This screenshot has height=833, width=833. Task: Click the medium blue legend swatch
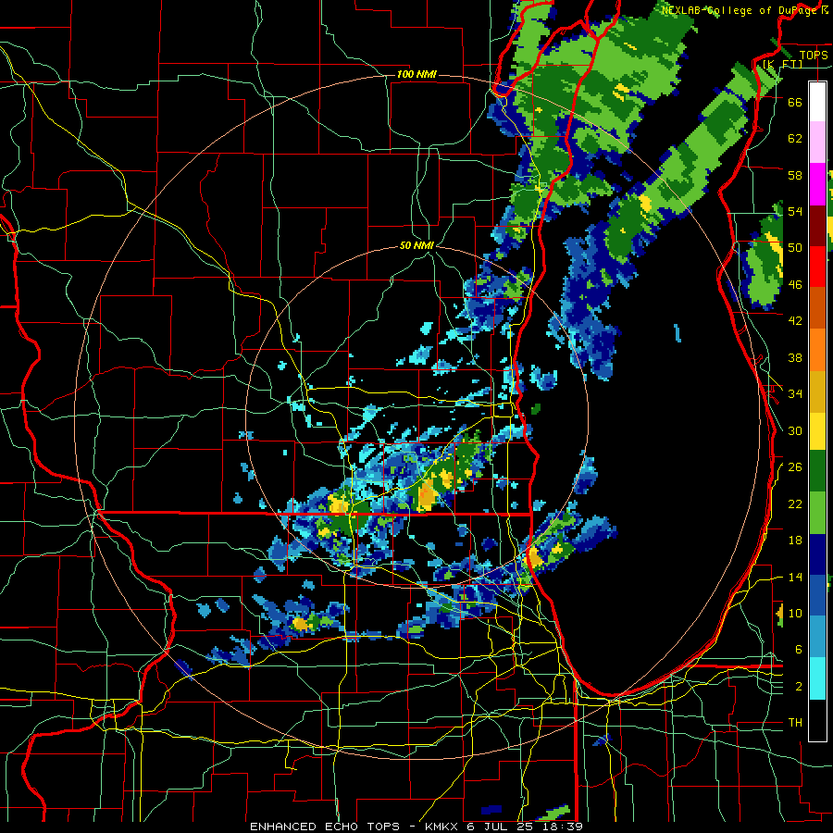pyautogui.click(x=817, y=595)
